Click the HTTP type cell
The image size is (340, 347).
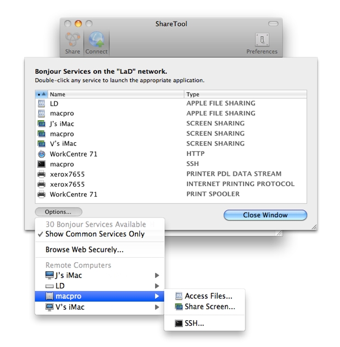(x=195, y=154)
